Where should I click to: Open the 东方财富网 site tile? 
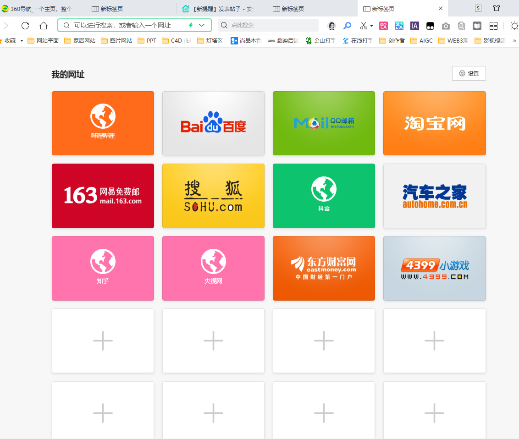pos(324,268)
